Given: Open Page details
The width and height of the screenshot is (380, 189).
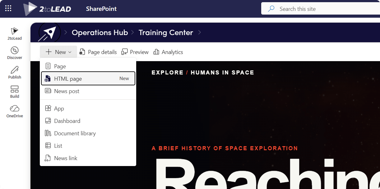Looking at the screenshot, I should pos(98,52).
